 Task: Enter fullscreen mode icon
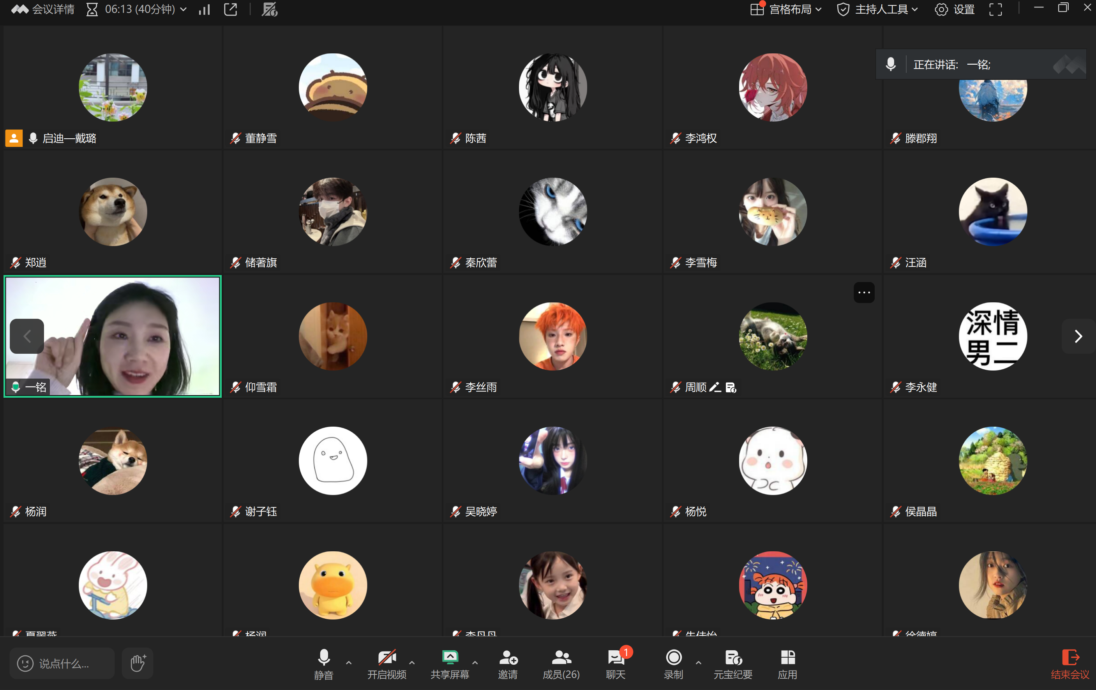pyautogui.click(x=995, y=10)
